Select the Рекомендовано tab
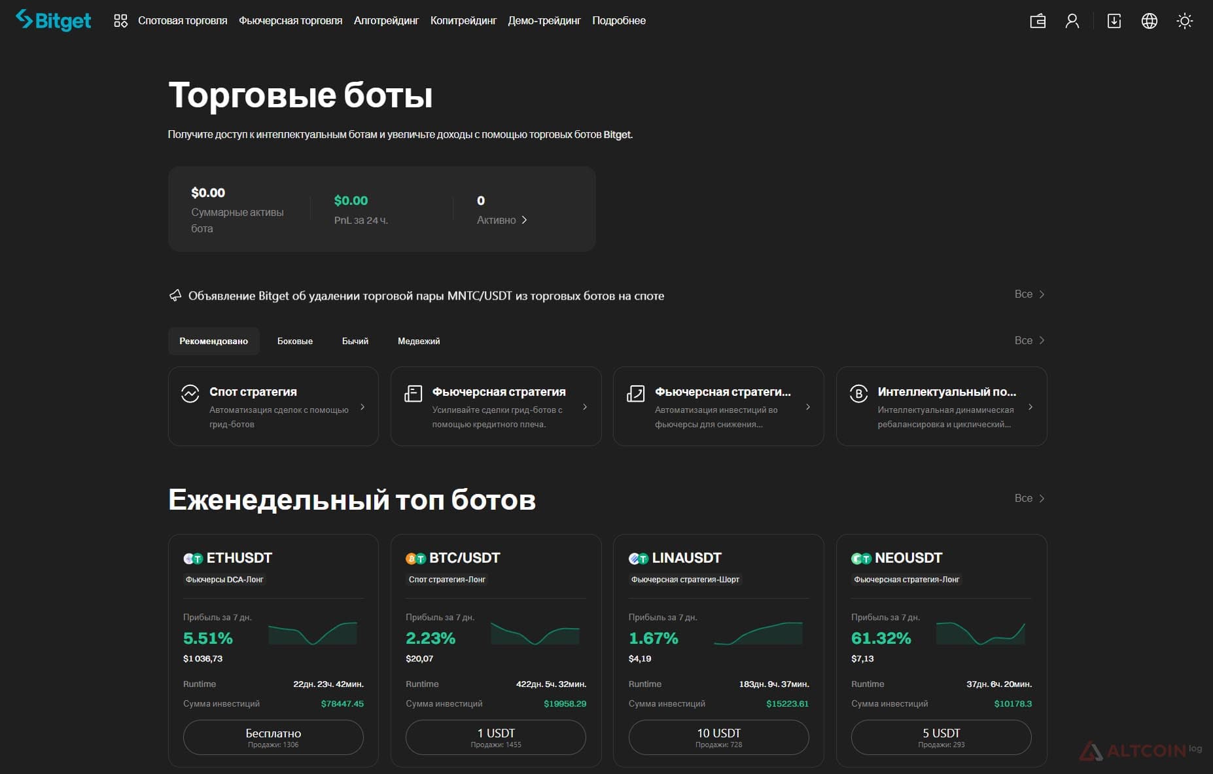1213x774 pixels. tap(214, 341)
